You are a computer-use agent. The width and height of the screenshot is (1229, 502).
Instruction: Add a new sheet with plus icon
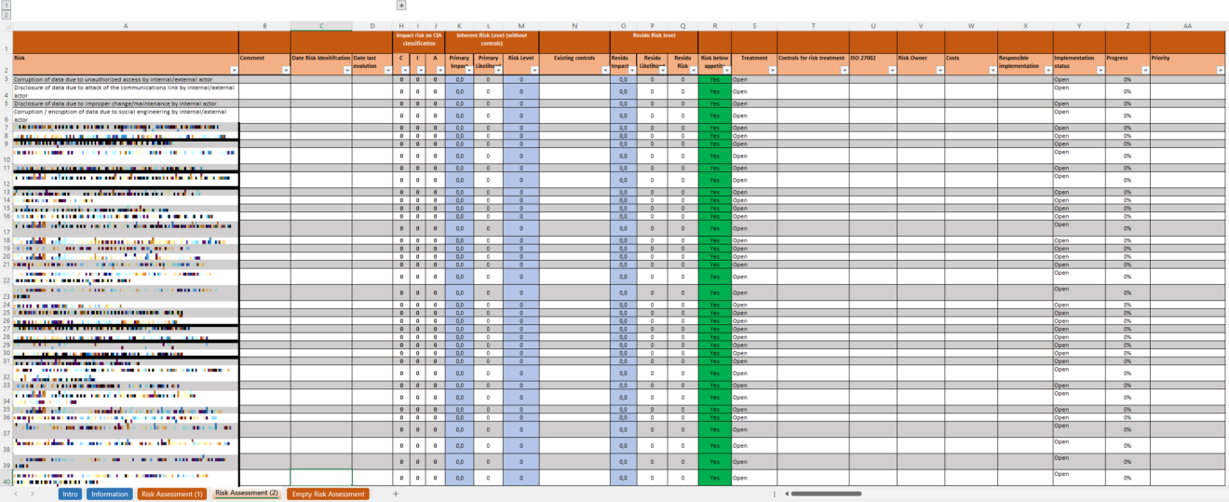tap(396, 494)
